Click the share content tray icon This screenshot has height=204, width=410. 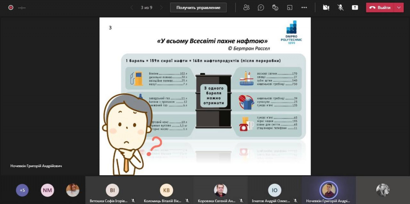pyautogui.click(x=355, y=8)
